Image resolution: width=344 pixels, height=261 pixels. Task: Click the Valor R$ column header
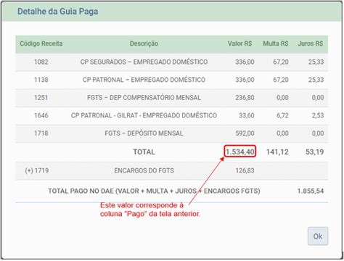click(239, 43)
